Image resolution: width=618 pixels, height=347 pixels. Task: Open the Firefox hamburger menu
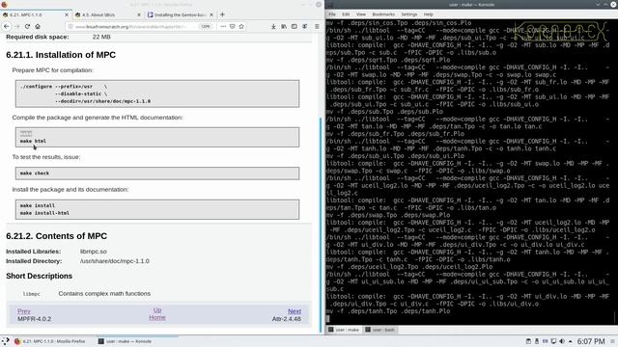click(317, 26)
